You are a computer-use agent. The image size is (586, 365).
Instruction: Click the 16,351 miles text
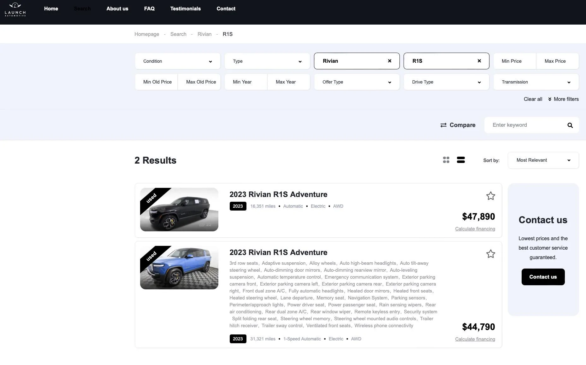[x=263, y=206]
